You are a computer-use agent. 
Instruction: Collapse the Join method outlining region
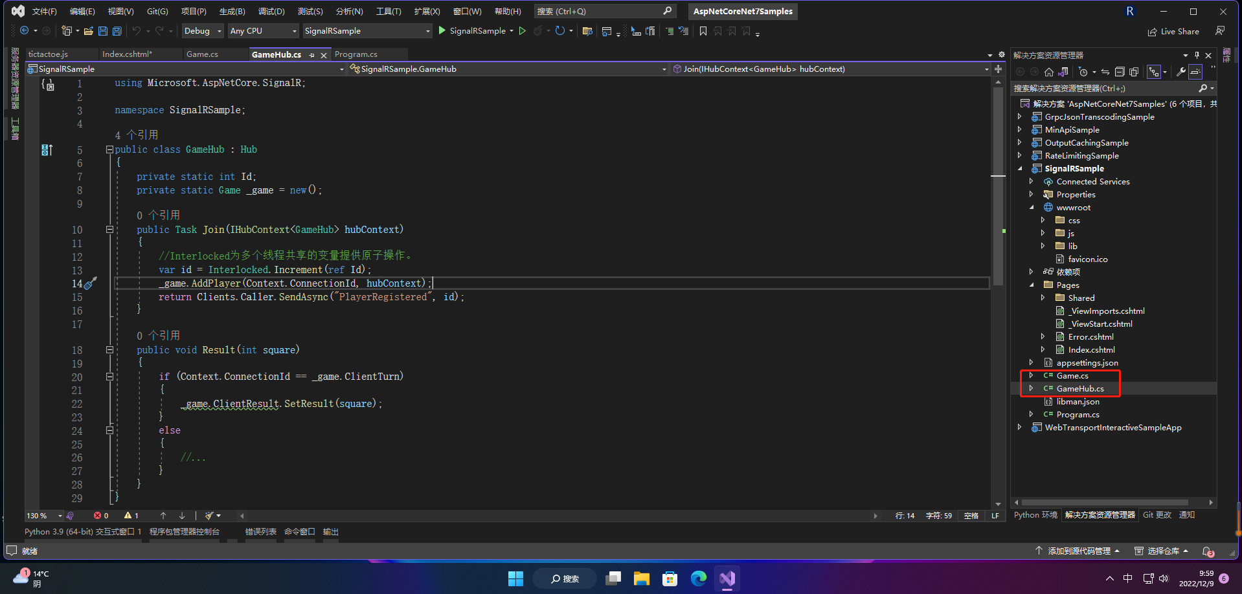point(109,230)
